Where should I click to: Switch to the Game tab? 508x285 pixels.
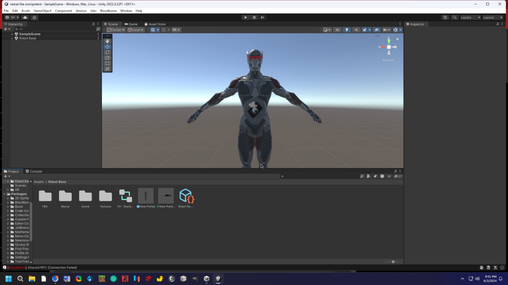point(131,24)
